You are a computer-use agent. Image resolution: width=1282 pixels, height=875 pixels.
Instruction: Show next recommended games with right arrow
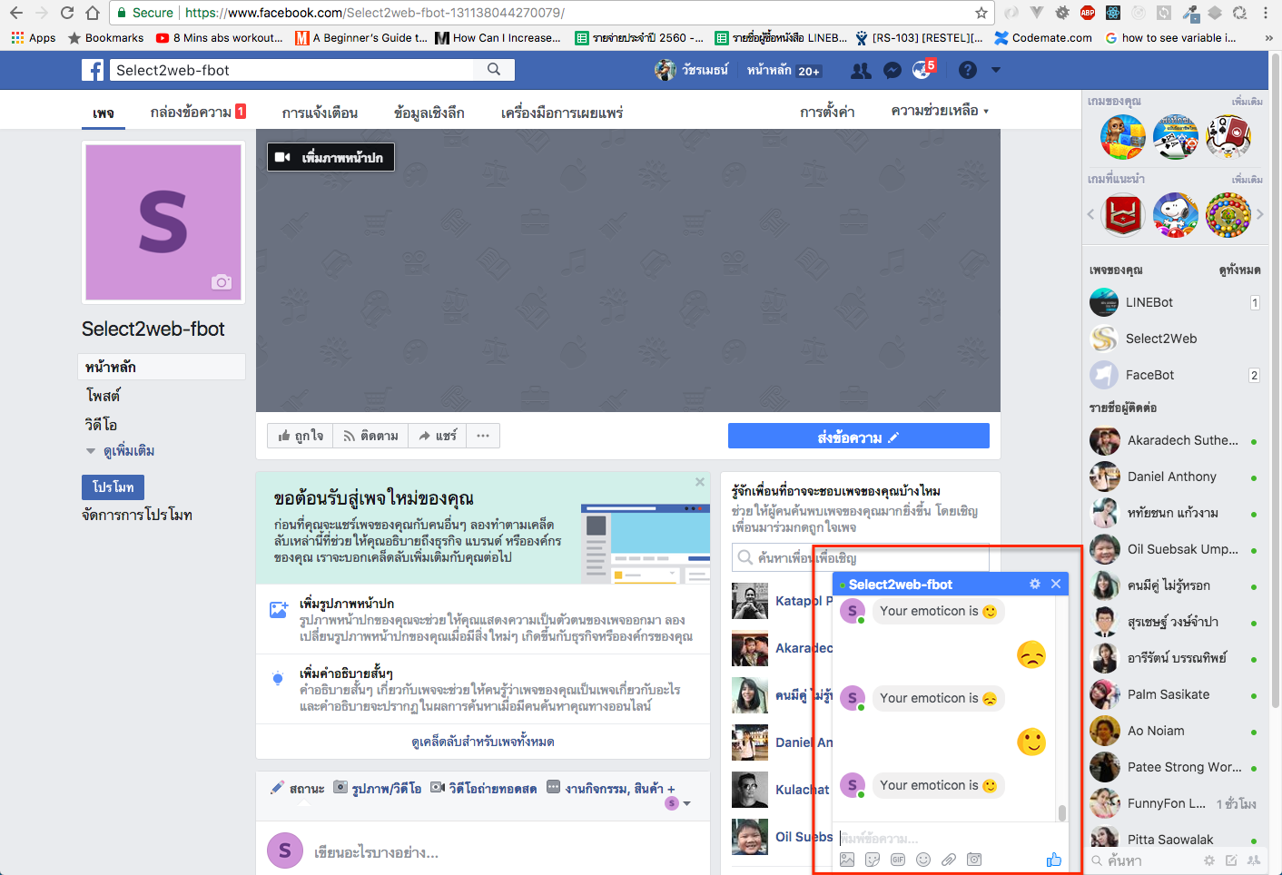point(1260,214)
